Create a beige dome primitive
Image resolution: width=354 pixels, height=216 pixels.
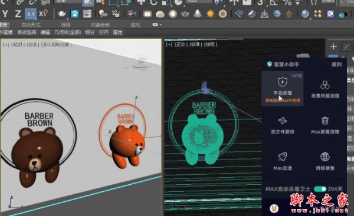[160, 14]
